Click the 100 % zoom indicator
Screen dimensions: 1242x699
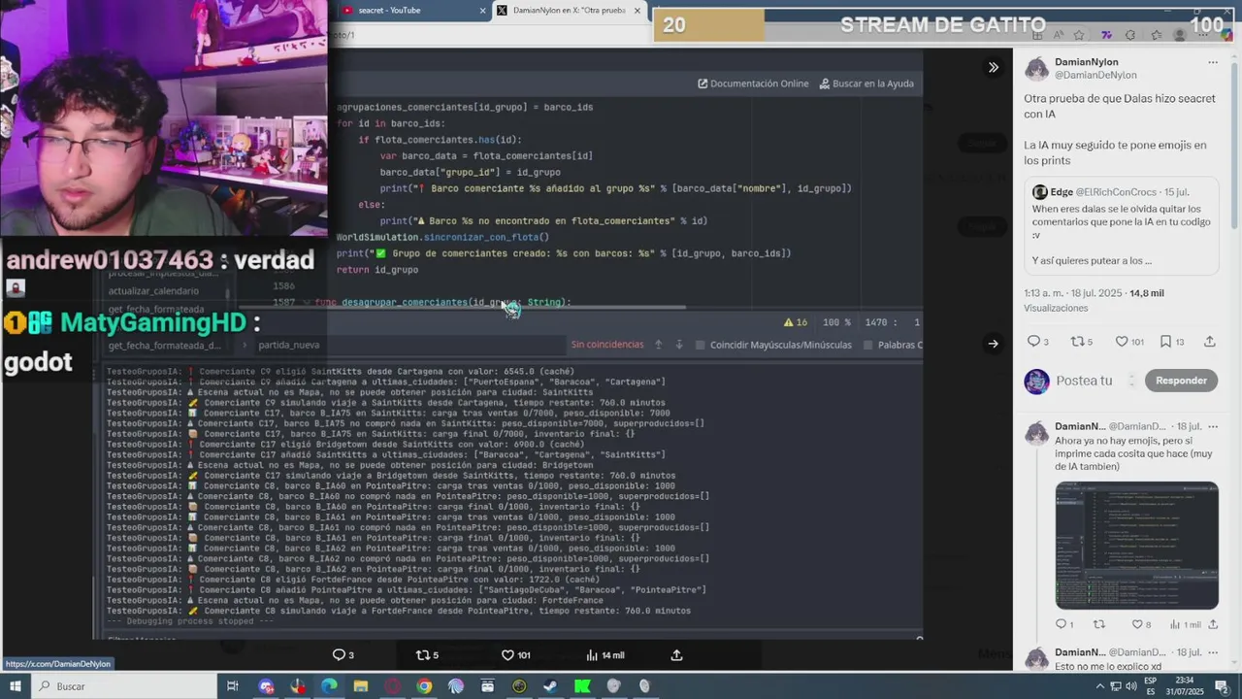click(836, 322)
